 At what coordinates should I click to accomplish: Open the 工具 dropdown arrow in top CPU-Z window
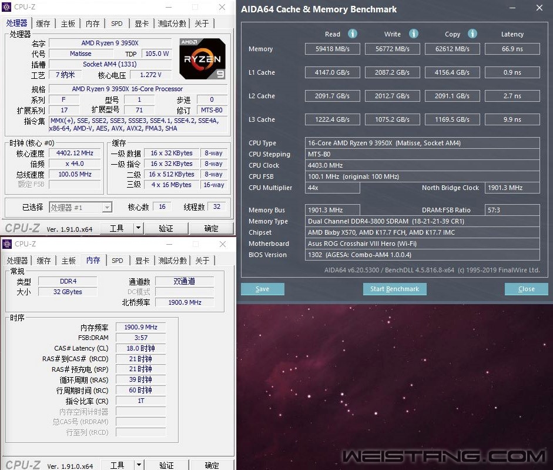[x=138, y=228]
